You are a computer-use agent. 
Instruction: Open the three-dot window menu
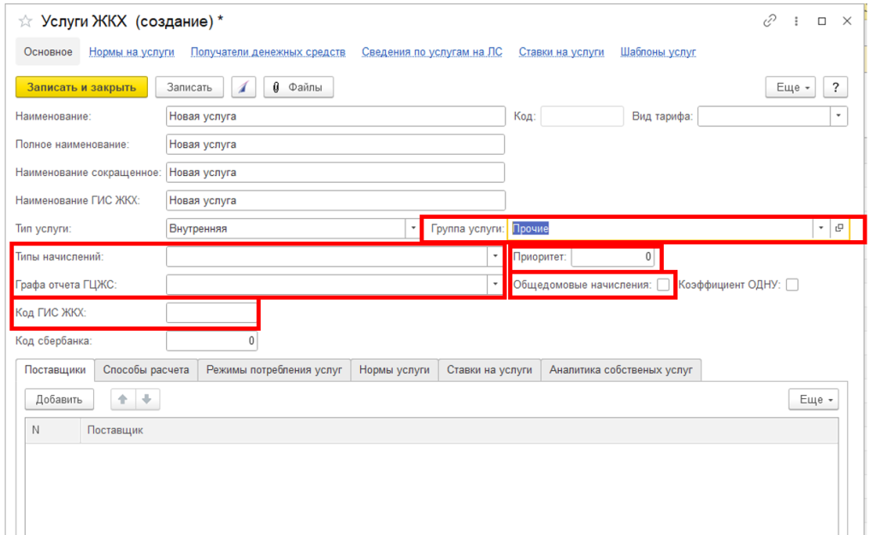click(x=796, y=21)
